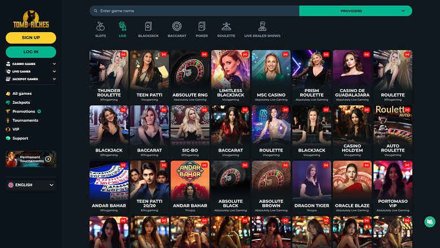
Task: Open the Poker card icon
Action: [202, 27]
